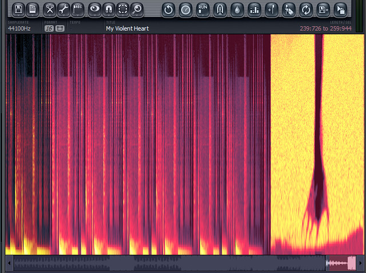Open the Edit scissors menu
366x273 pixels.
(50, 10)
